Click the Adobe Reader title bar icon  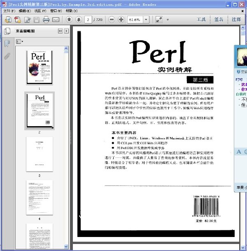[5, 4]
